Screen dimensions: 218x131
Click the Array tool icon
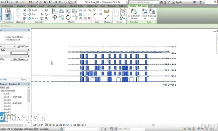[81, 14]
